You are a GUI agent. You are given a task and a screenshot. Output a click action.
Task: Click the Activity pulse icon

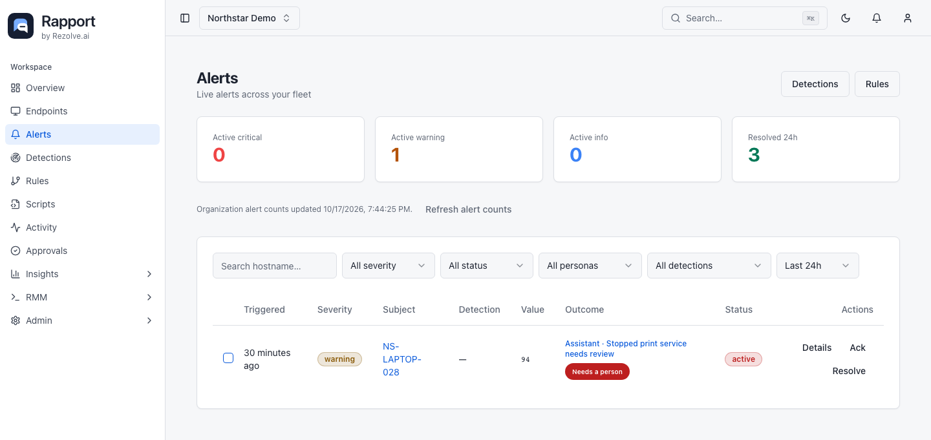16,227
